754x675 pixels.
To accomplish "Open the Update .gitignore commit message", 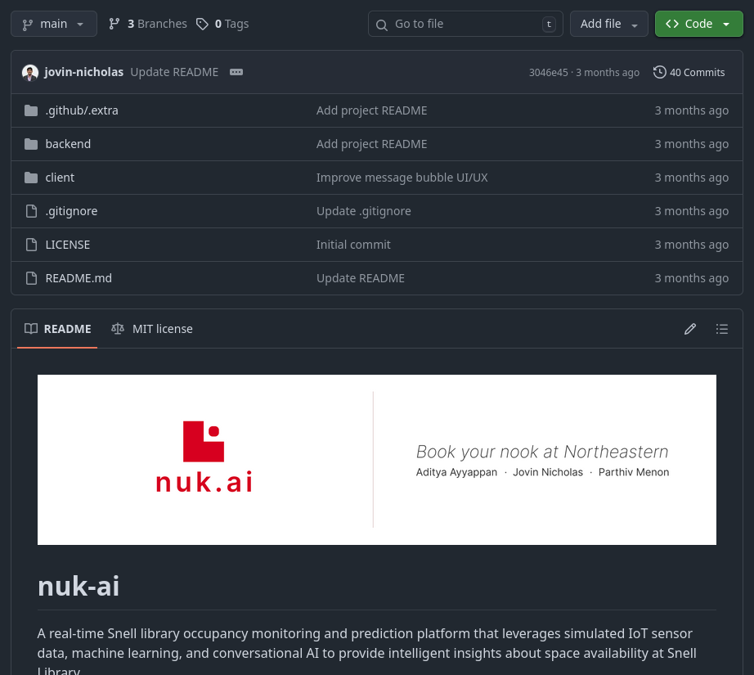I will pyautogui.click(x=363, y=210).
